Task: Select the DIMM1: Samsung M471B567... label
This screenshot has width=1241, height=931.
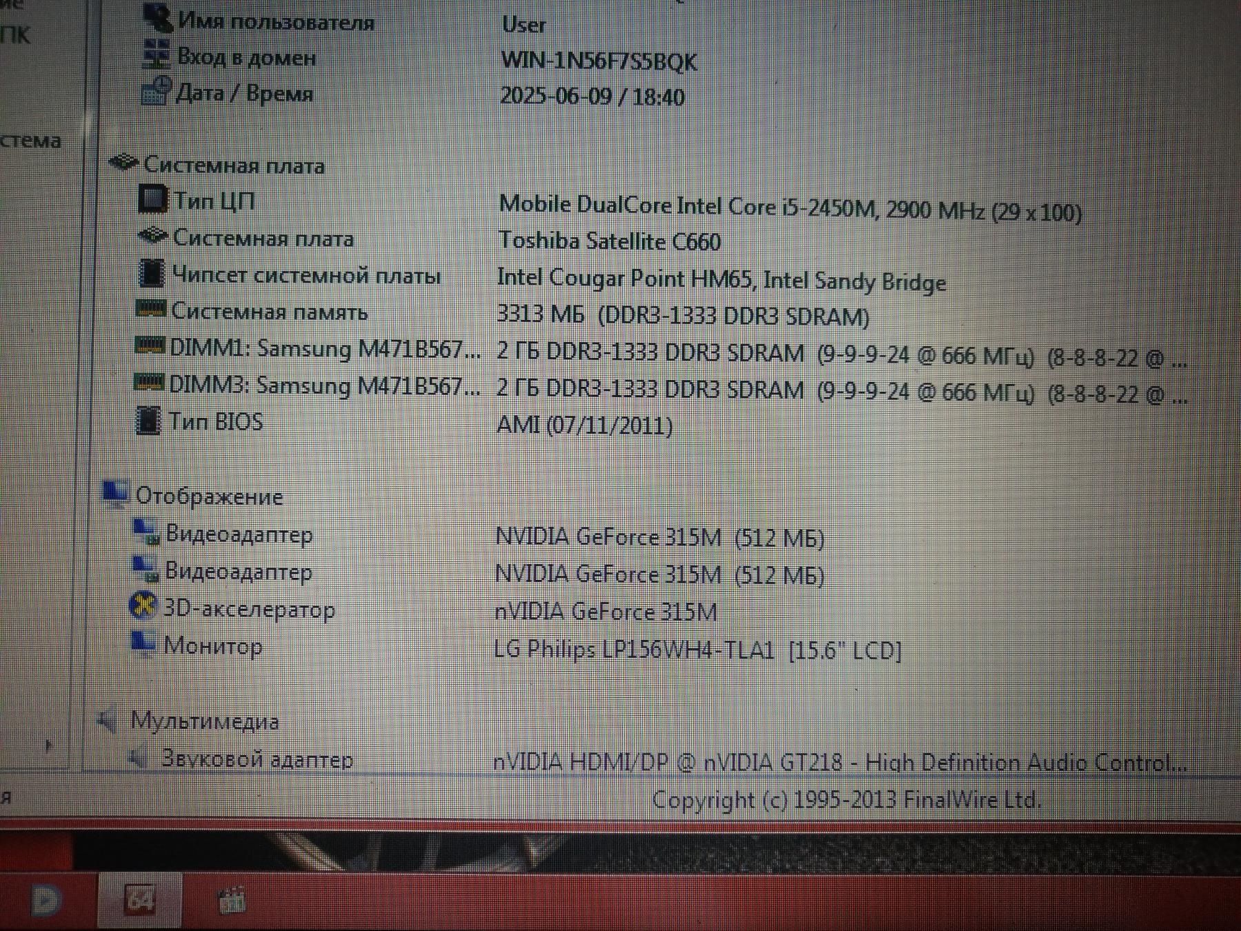Action: click(325, 350)
